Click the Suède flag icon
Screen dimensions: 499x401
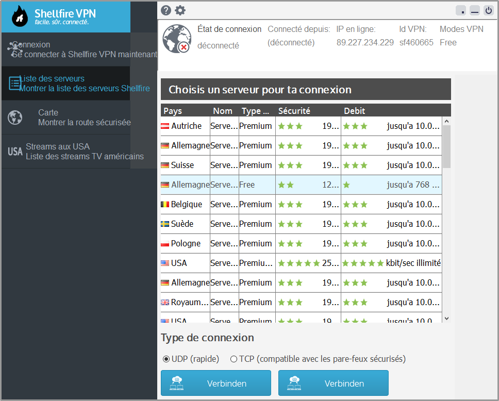(165, 224)
